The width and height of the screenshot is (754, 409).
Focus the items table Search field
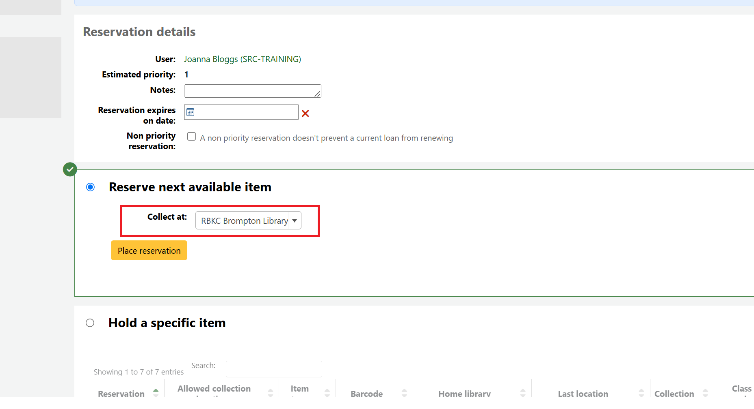point(274,369)
